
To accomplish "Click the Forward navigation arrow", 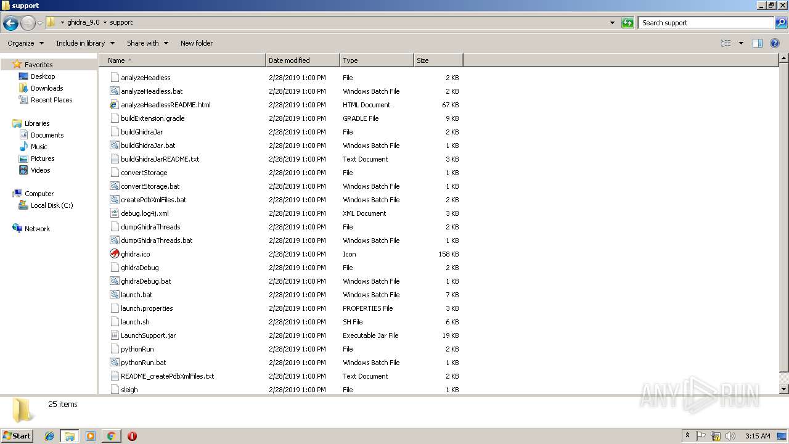I will coord(28,23).
